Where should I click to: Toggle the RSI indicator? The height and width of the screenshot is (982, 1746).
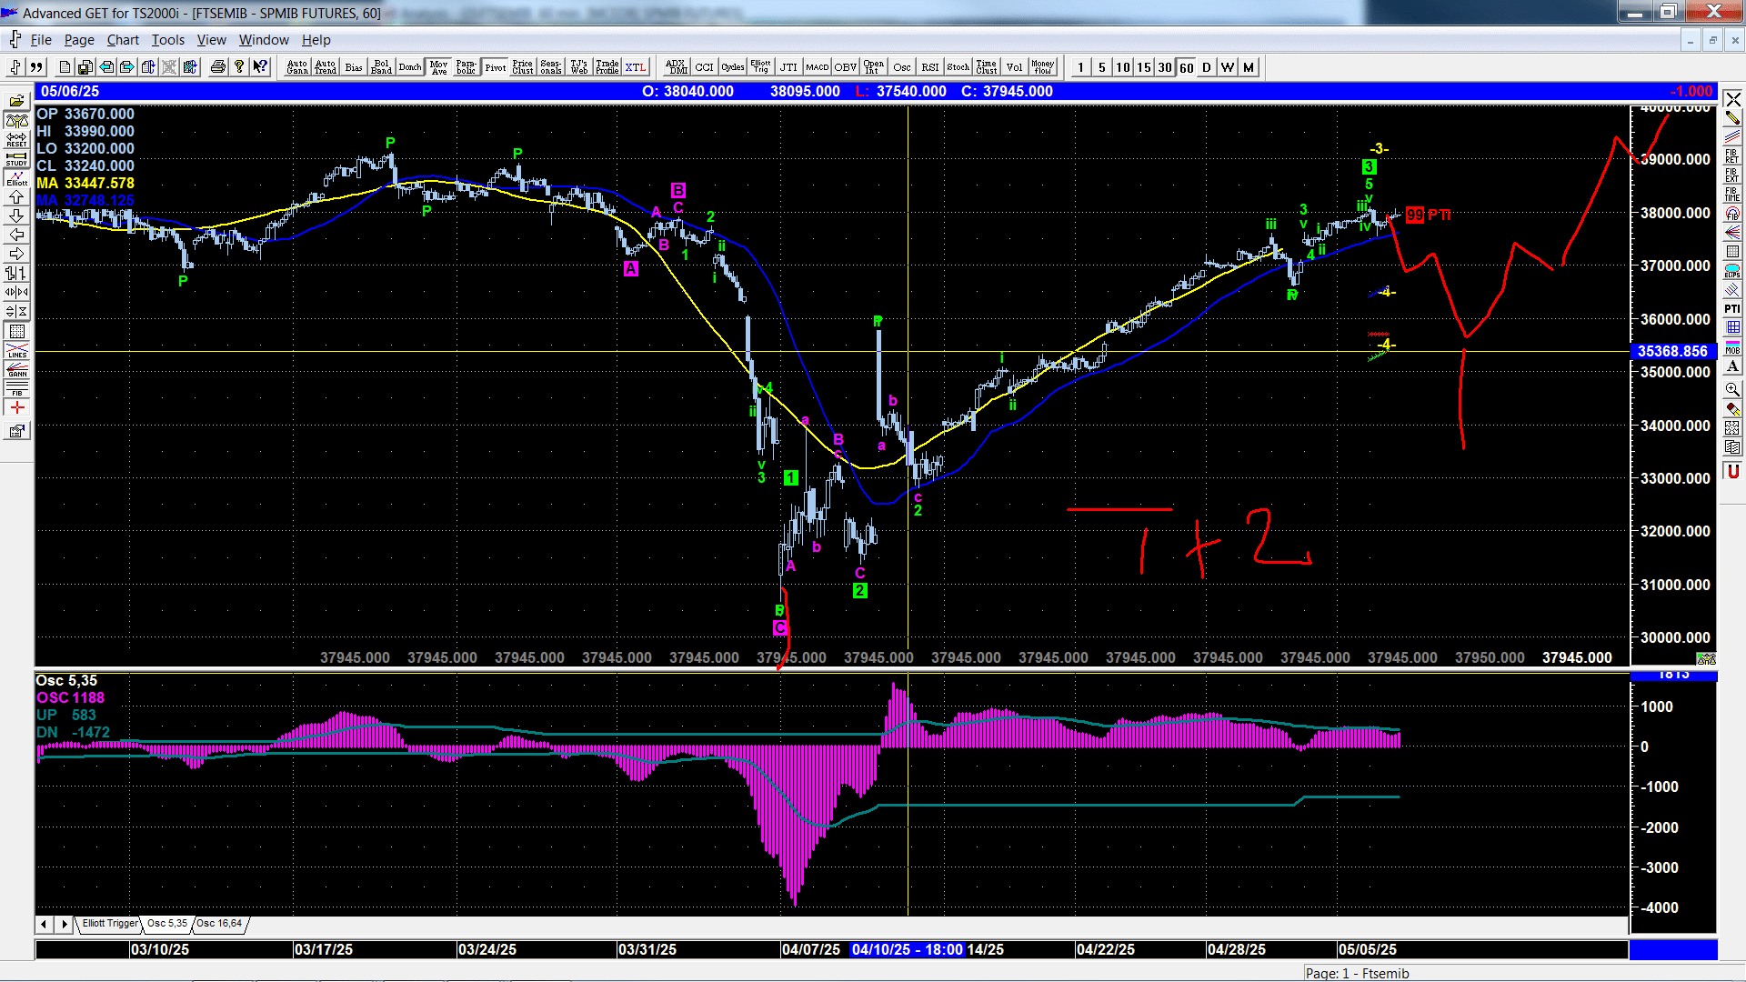pyautogui.click(x=930, y=67)
